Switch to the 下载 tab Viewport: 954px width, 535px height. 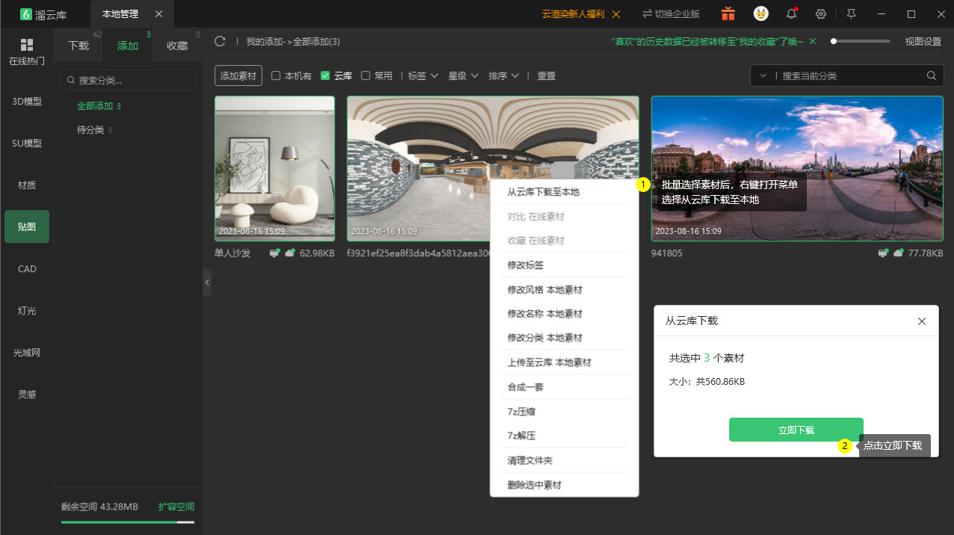tap(78, 46)
